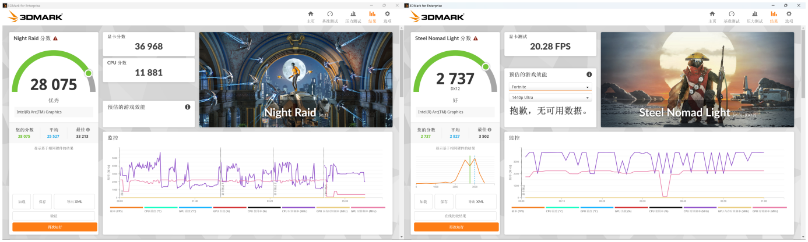Toggle red GPU 负载 legend in Steel Nomad chart
This screenshot has height=242, width=808.
pos(631,209)
